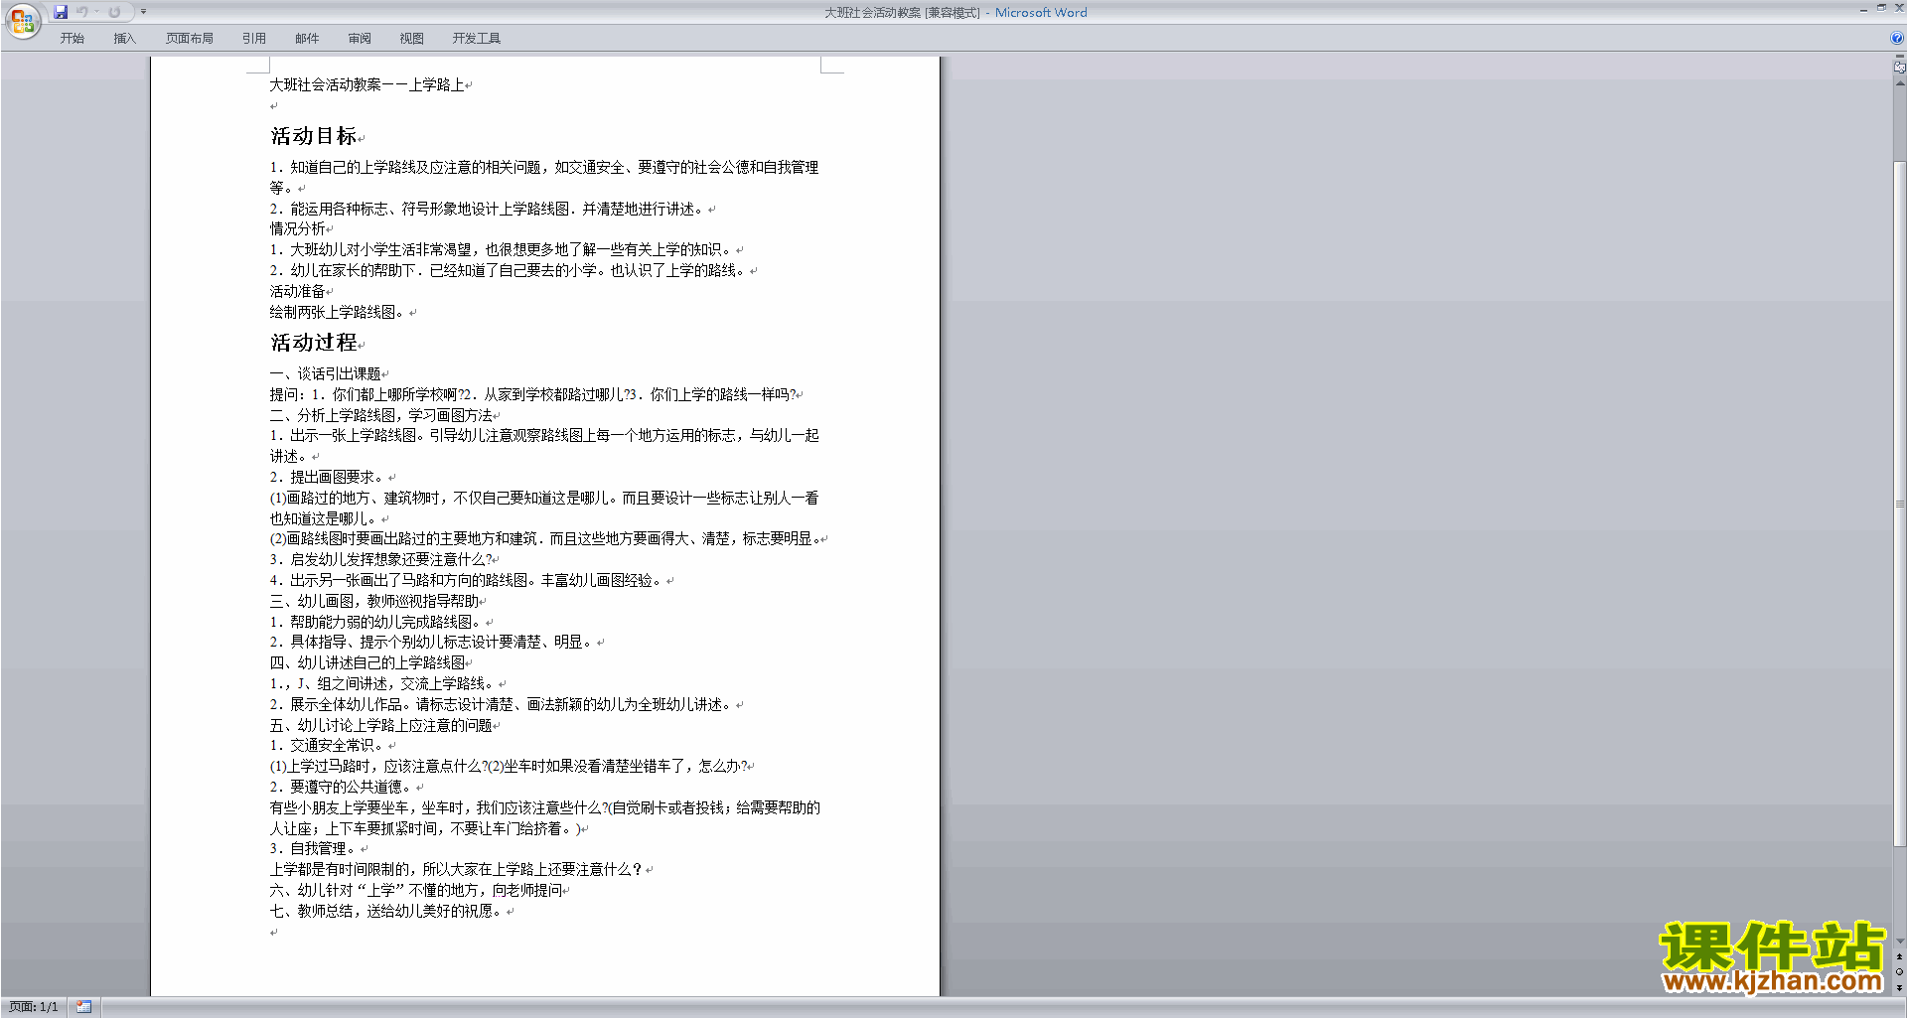The image size is (1907, 1018).
Task: Click the line 五、幼儿讨论上学路上应注意的问题
Action: [380, 725]
